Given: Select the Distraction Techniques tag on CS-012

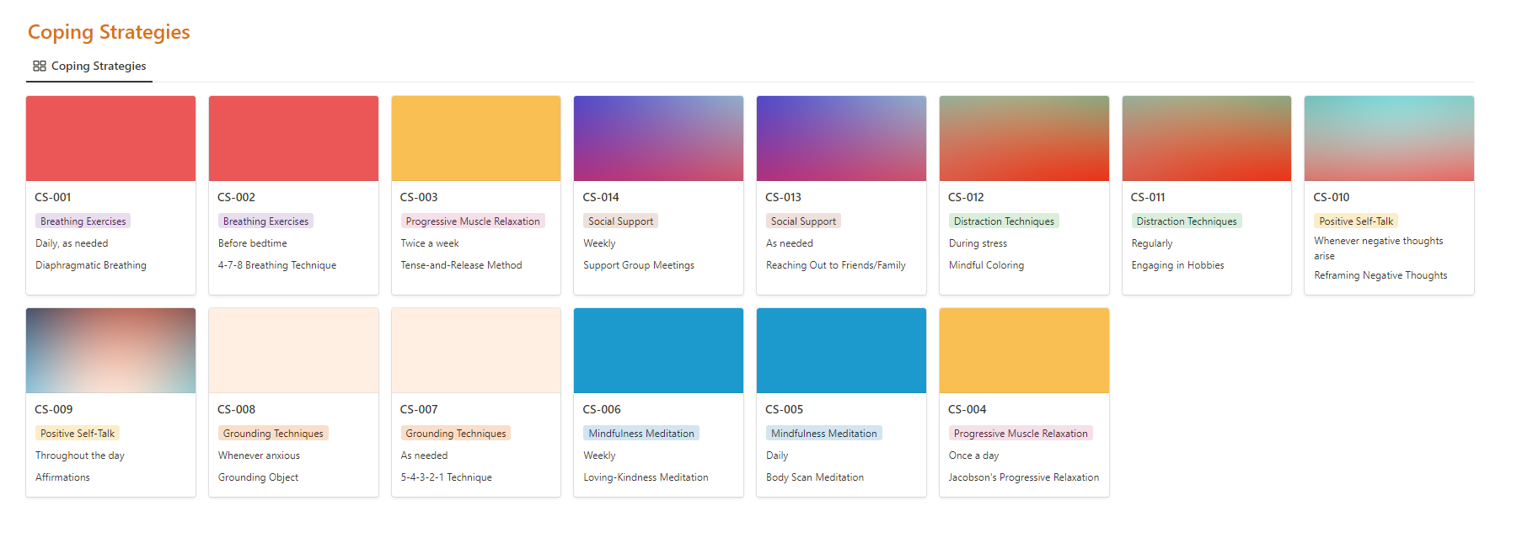Looking at the screenshot, I should tap(1004, 221).
